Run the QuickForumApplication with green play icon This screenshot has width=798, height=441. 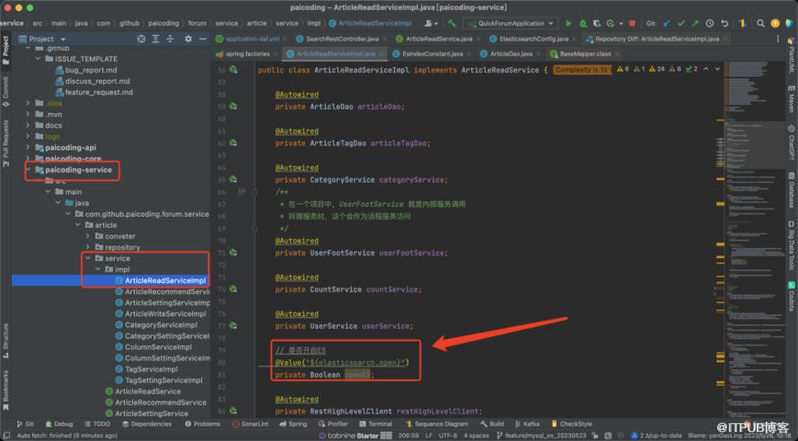click(568, 23)
